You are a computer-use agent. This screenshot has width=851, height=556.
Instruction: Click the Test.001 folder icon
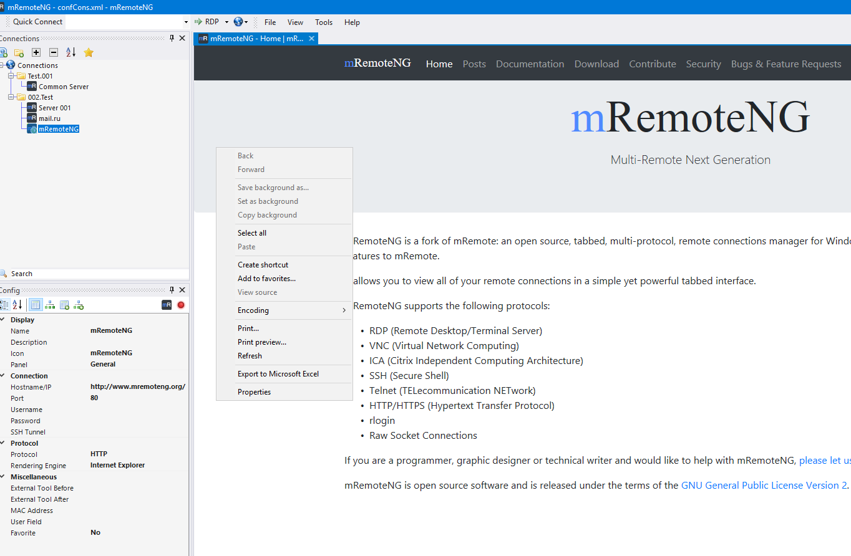click(x=21, y=75)
